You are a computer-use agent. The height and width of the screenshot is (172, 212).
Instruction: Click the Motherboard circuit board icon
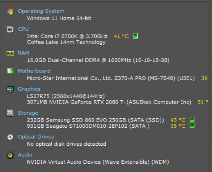point(10,71)
